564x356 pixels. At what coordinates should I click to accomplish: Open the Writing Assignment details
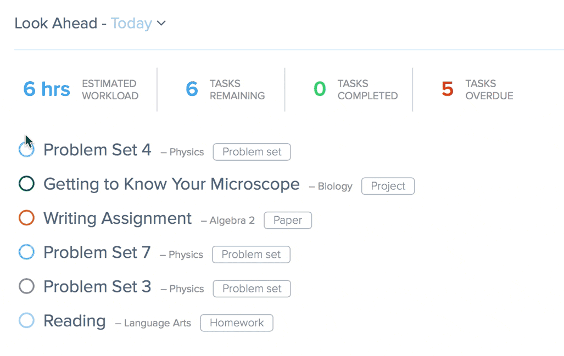(x=117, y=218)
